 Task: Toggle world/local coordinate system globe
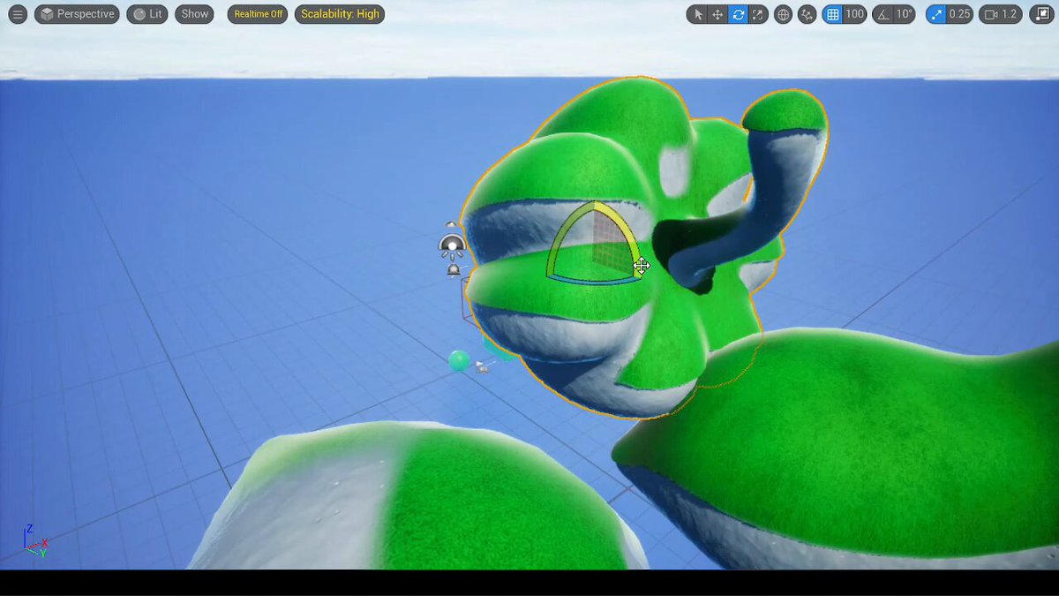[783, 14]
